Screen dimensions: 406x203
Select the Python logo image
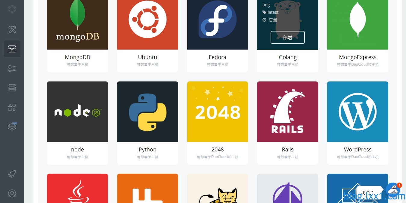click(147, 112)
